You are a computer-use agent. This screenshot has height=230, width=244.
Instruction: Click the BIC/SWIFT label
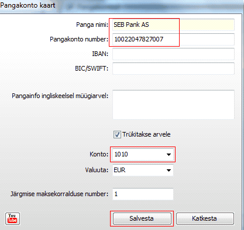[91, 68]
